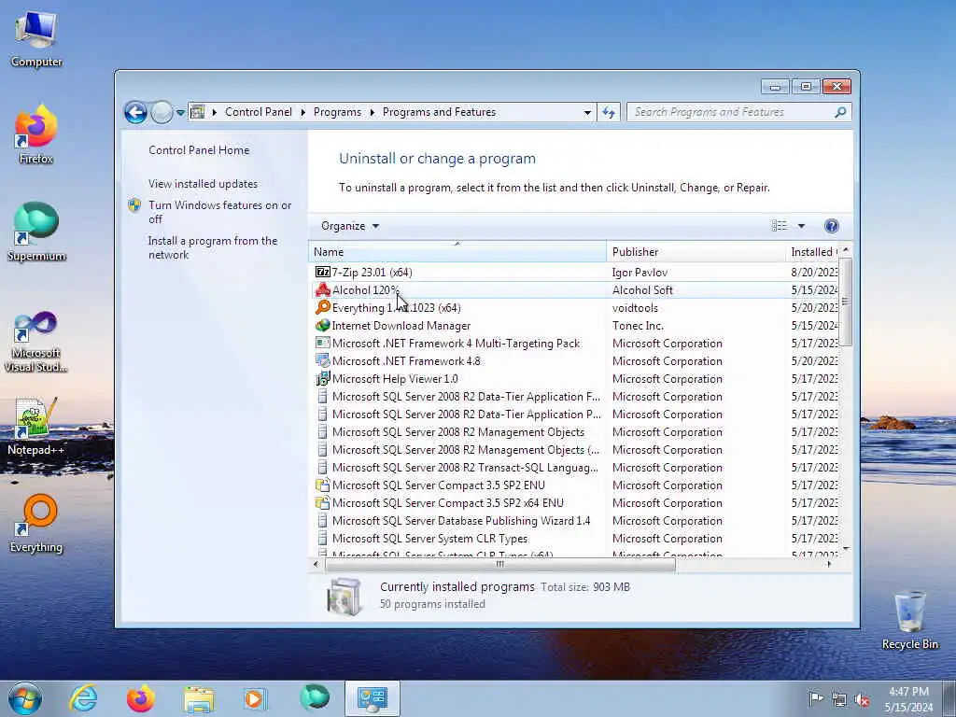Expand the breadcrumb arrow after Programs
Screen dimensions: 956x717
(372, 112)
